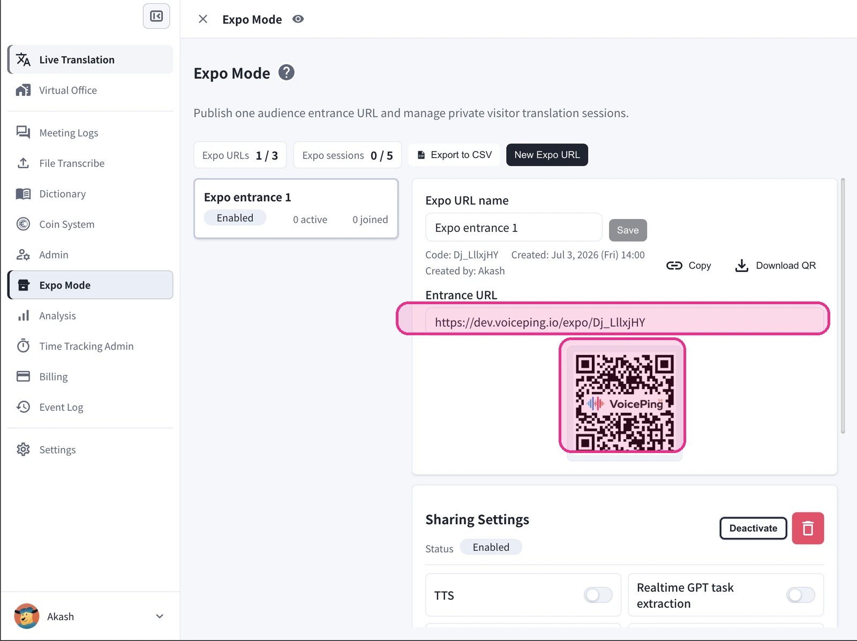Open help via the question mark icon

click(287, 72)
